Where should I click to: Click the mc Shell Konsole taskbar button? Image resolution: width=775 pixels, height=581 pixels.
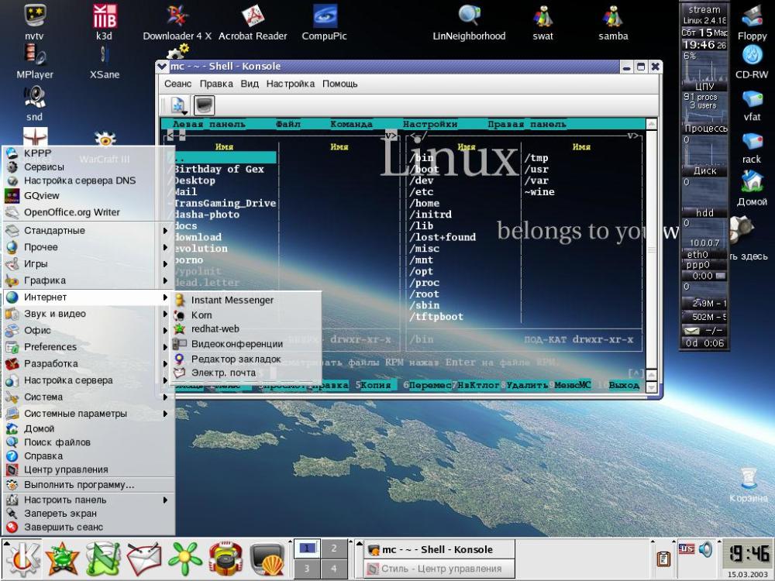(x=440, y=549)
